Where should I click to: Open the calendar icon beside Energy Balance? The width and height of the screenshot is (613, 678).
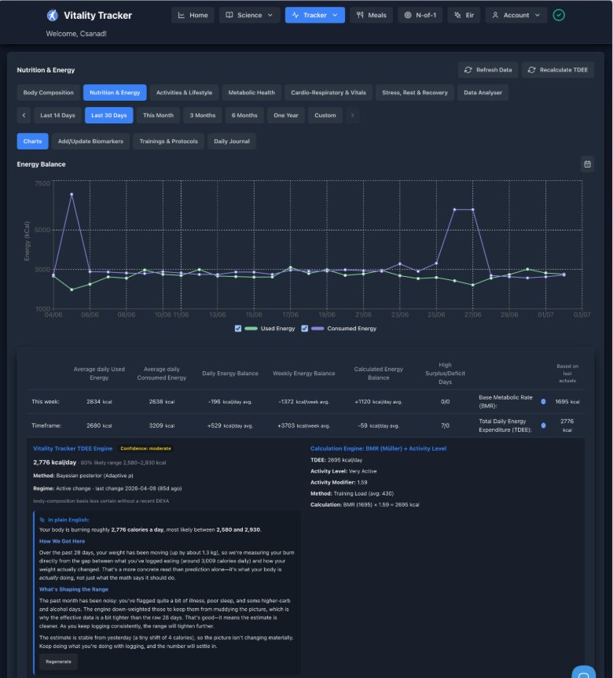click(587, 164)
